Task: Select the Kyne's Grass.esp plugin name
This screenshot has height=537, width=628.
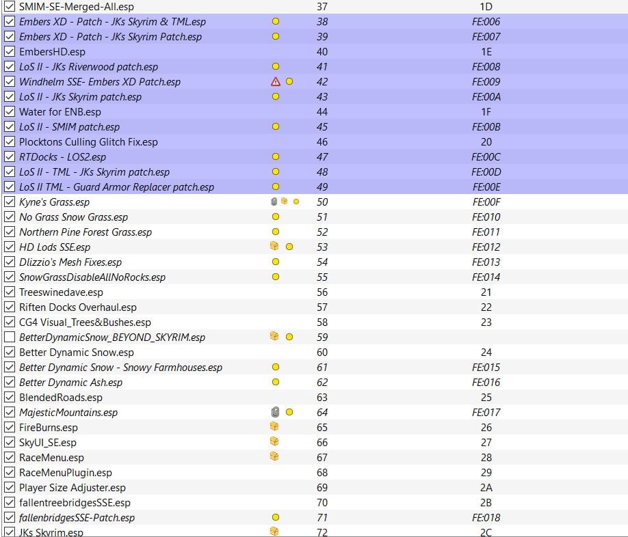Action: [x=55, y=202]
